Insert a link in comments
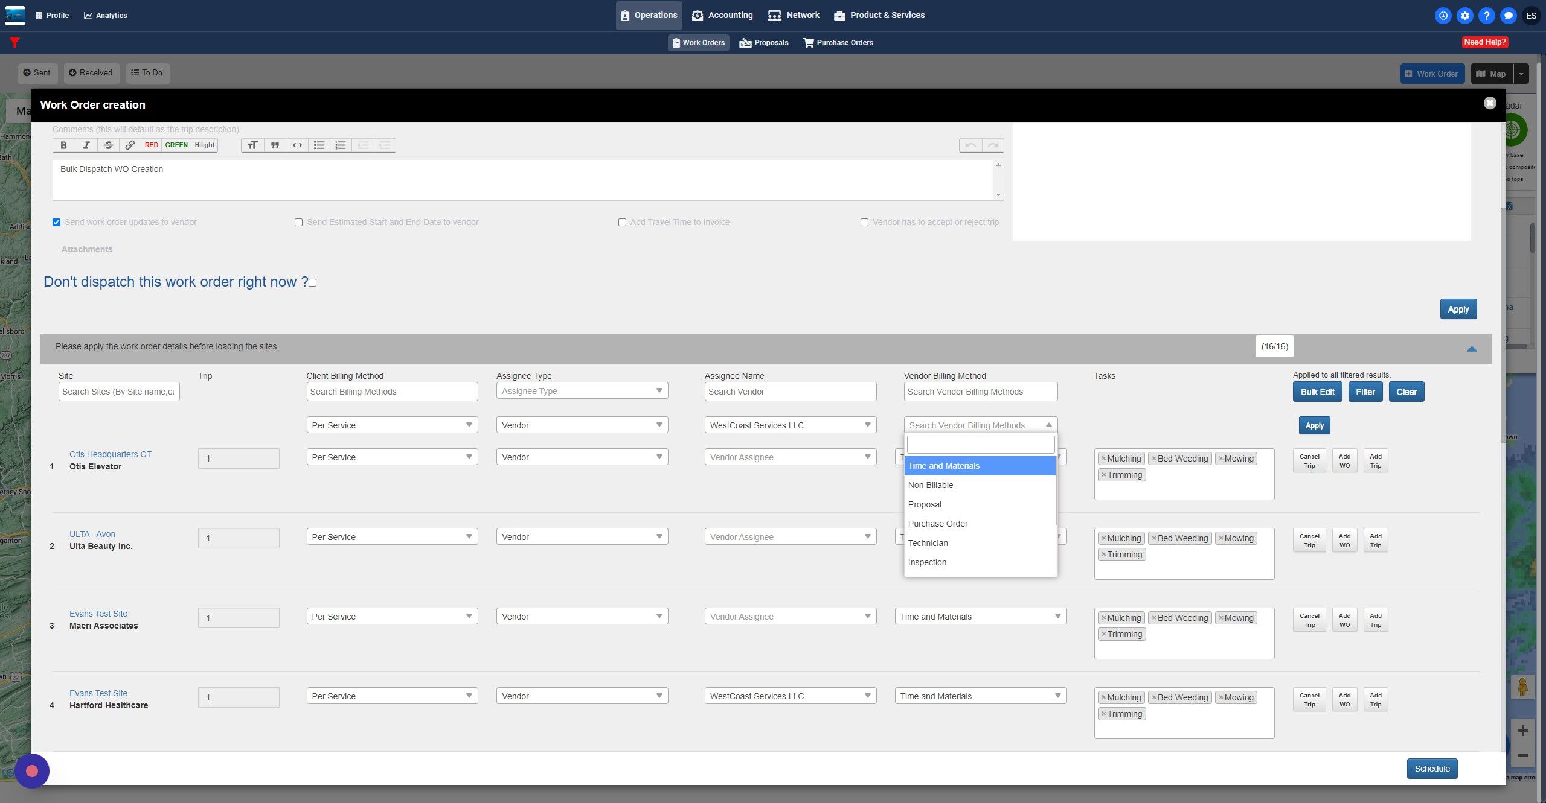Screen dimensions: 1546x803 click(x=130, y=145)
